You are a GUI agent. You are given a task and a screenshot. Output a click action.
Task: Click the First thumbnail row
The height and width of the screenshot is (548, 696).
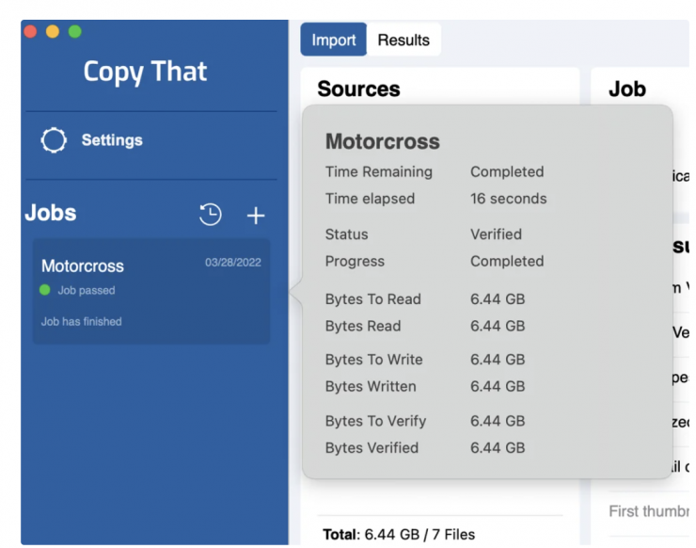pos(648,511)
